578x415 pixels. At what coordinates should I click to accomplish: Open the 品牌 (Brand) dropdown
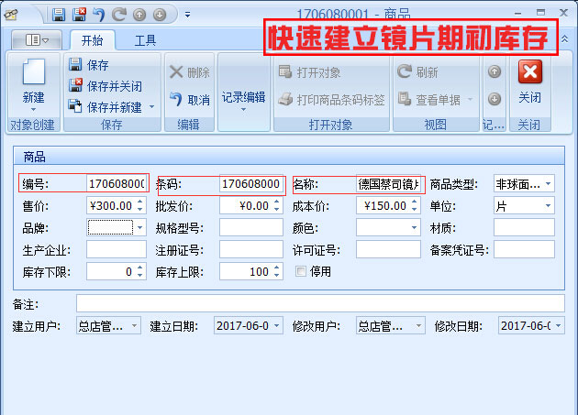[139, 227]
